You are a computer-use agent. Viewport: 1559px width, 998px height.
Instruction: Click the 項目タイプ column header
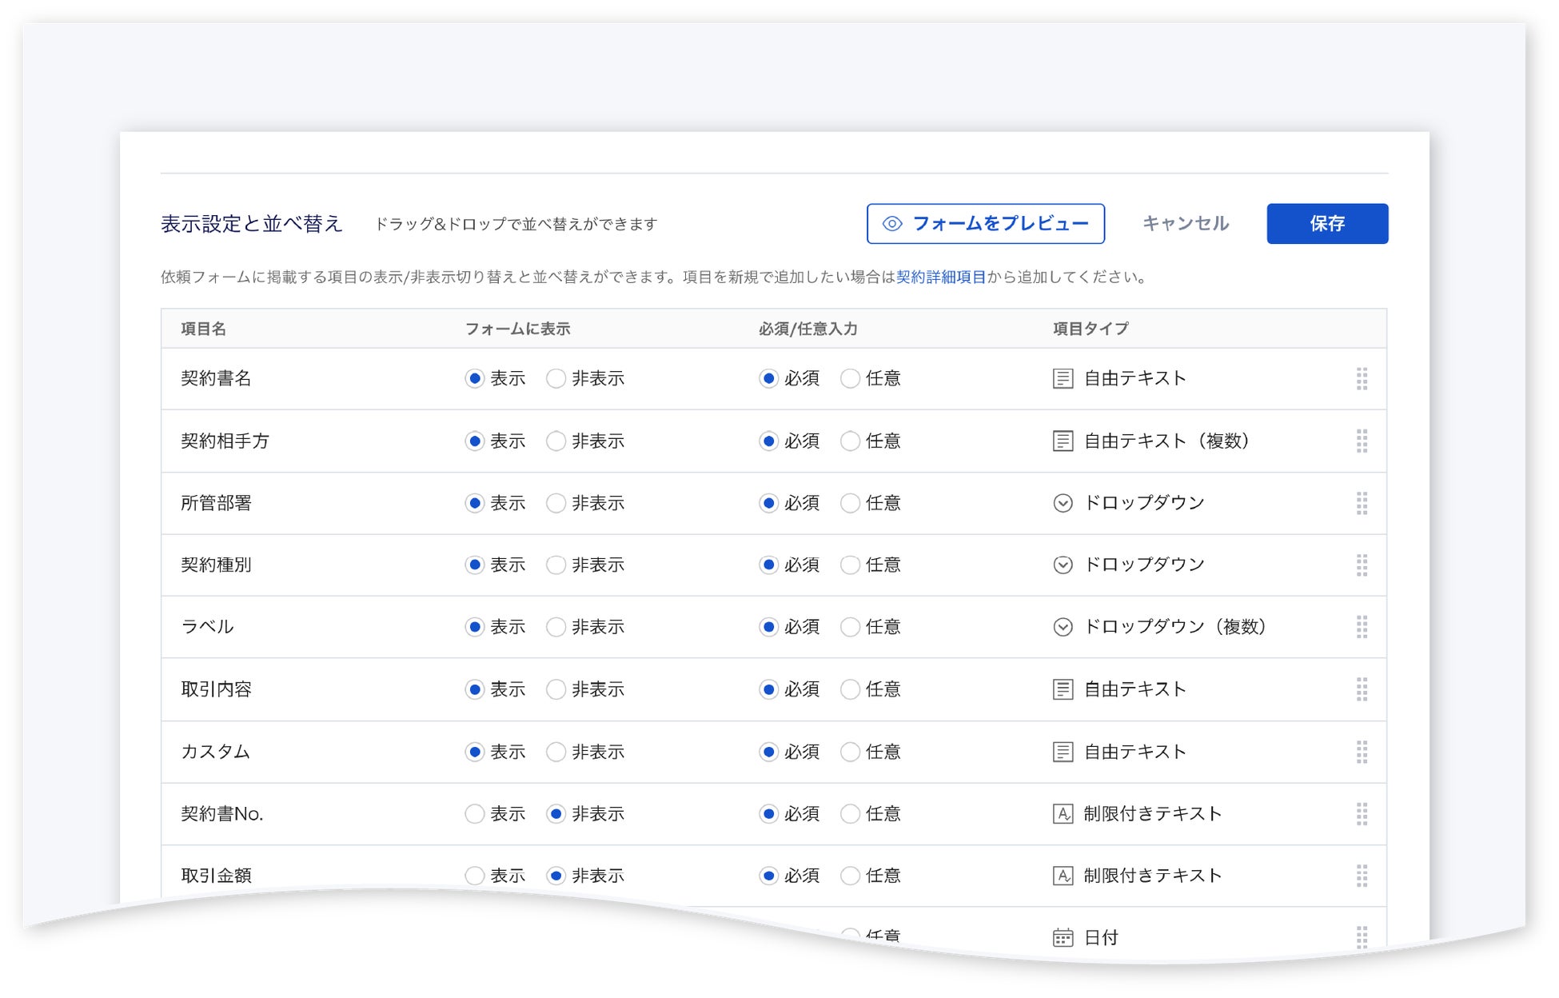[1090, 329]
